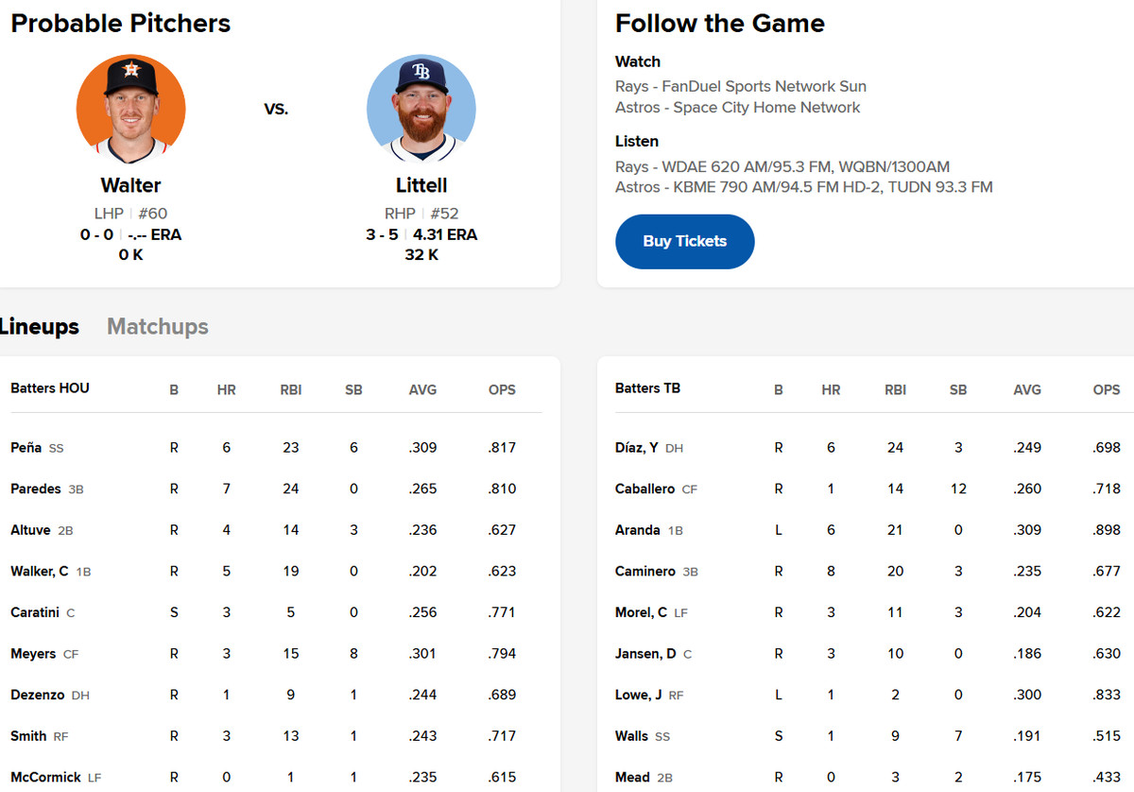Image resolution: width=1134 pixels, height=792 pixels.
Task: Open Peña's player page
Action: pos(26,448)
